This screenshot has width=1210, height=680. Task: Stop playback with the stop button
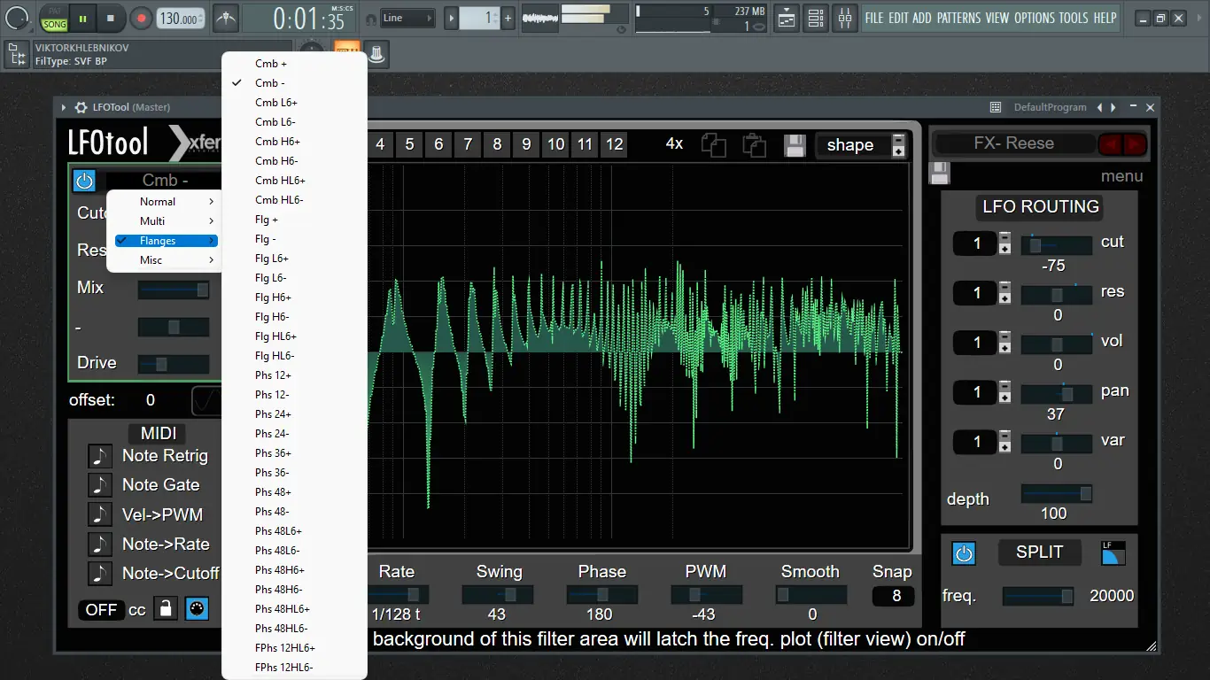[111, 18]
